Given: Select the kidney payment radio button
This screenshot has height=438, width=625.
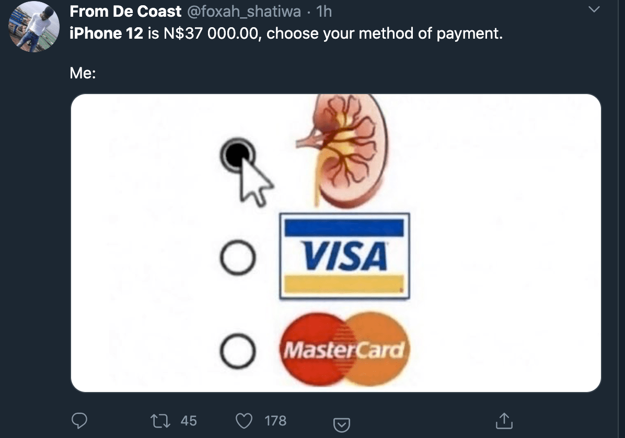Looking at the screenshot, I should point(238,155).
